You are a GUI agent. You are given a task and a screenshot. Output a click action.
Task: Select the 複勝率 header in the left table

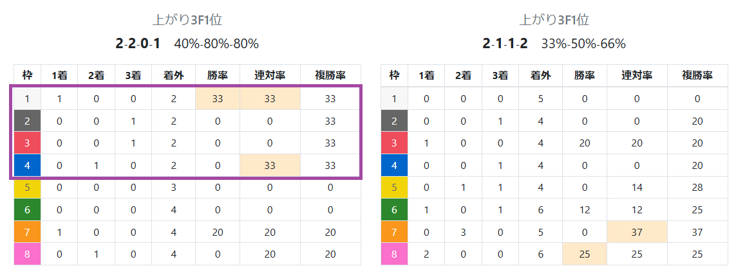click(x=330, y=75)
